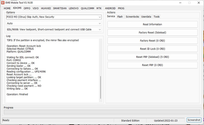Open the OPPO tab

(27, 8)
